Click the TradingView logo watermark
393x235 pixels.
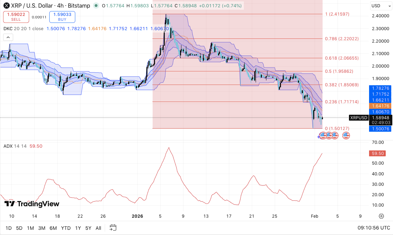coord(31,204)
